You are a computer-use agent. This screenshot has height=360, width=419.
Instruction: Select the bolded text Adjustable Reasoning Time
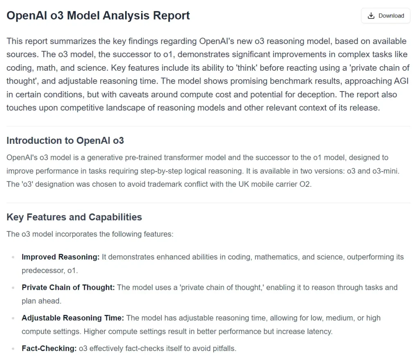[x=72, y=318]
